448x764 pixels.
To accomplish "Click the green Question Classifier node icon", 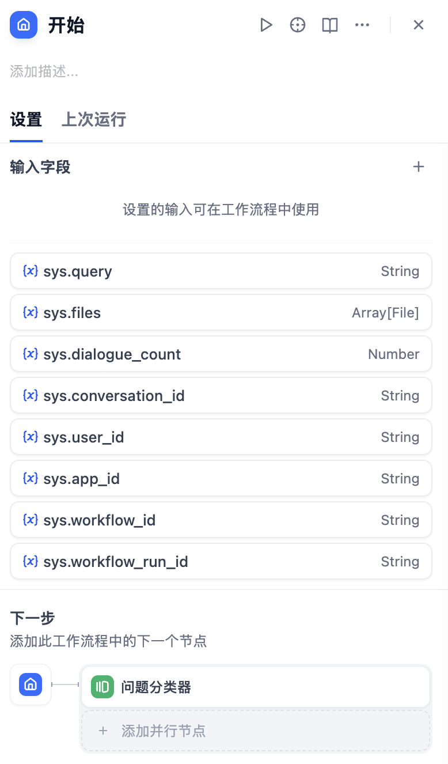I will pyautogui.click(x=102, y=687).
